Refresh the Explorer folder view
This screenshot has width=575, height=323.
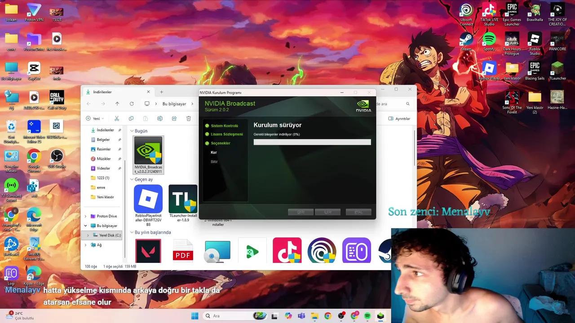coord(132,104)
